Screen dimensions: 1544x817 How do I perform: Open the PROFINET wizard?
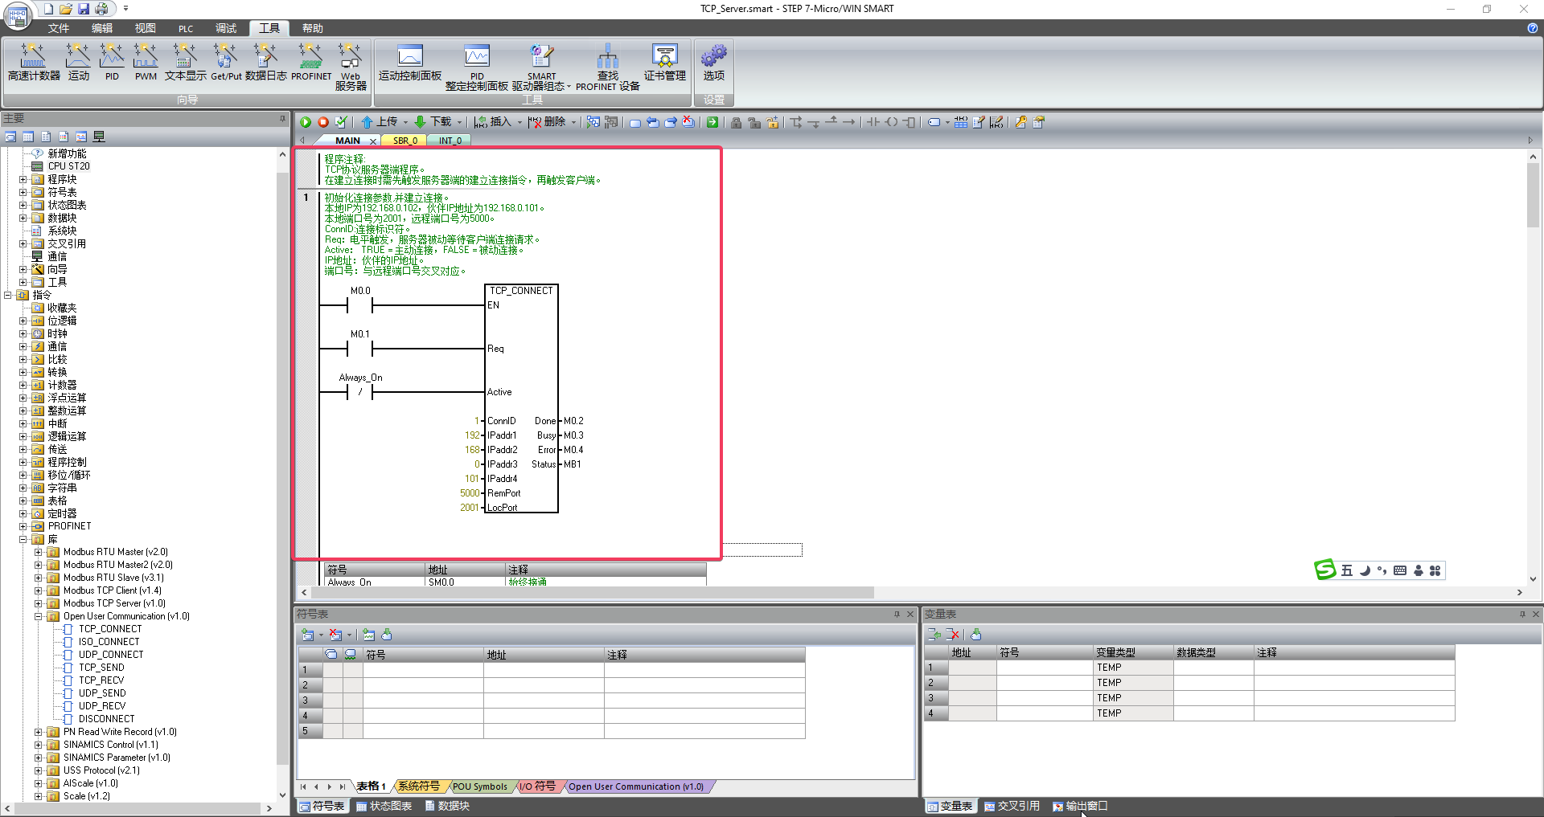[311, 62]
